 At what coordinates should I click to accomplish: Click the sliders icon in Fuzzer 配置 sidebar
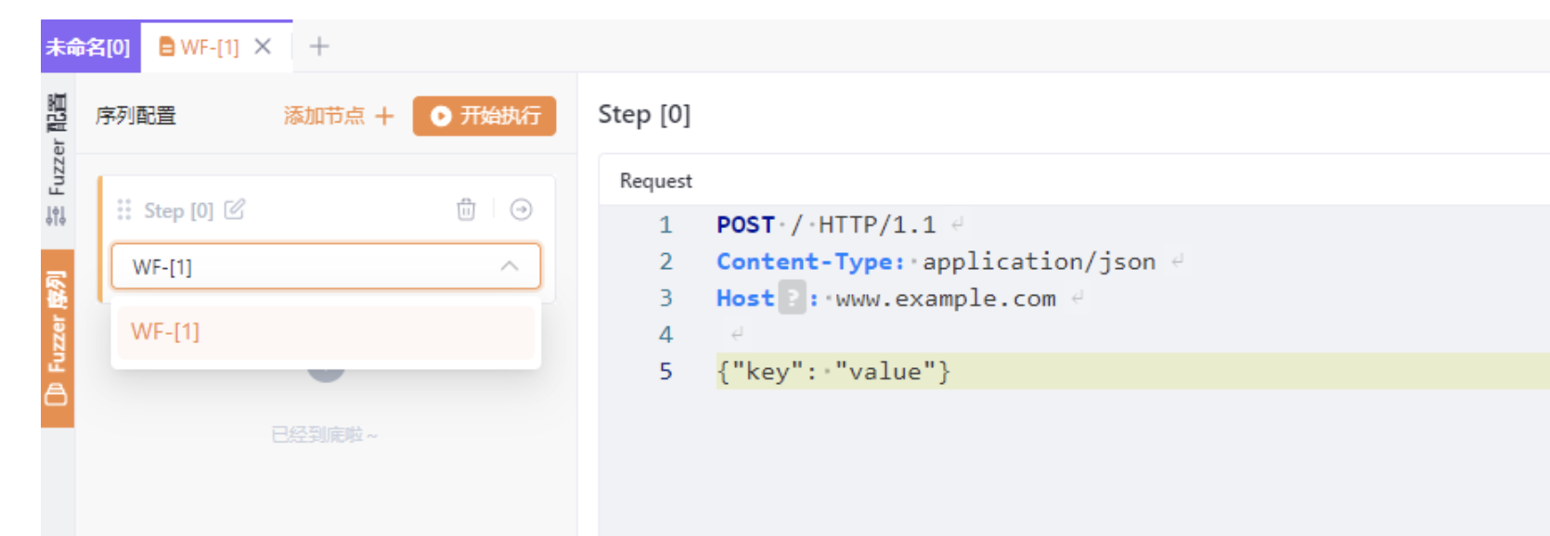[x=57, y=216]
